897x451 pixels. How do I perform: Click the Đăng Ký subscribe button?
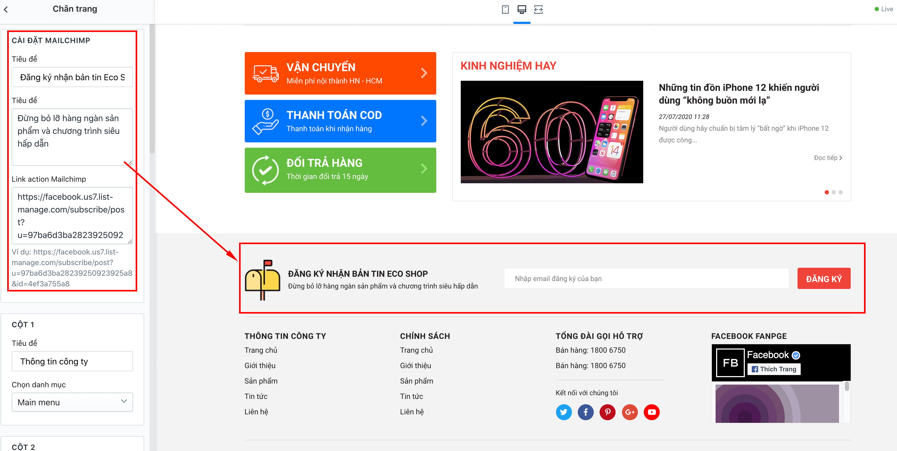(x=824, y=279)
